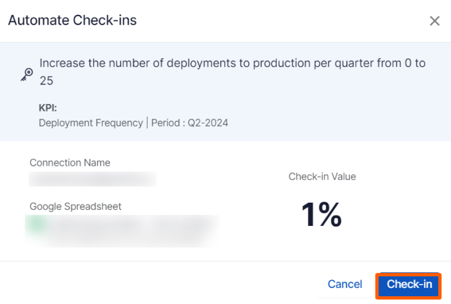Click the Connection Name label
Image resolution: width=451 pixels, height=304 pixels.
coord(70,163)
